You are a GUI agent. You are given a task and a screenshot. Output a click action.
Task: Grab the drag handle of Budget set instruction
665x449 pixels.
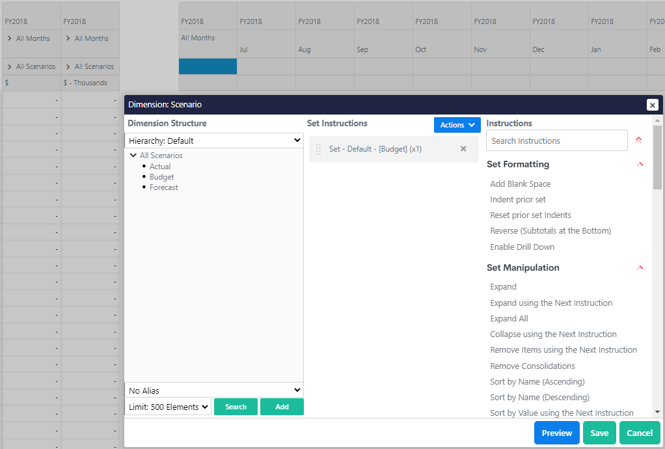tap(318, 149)
